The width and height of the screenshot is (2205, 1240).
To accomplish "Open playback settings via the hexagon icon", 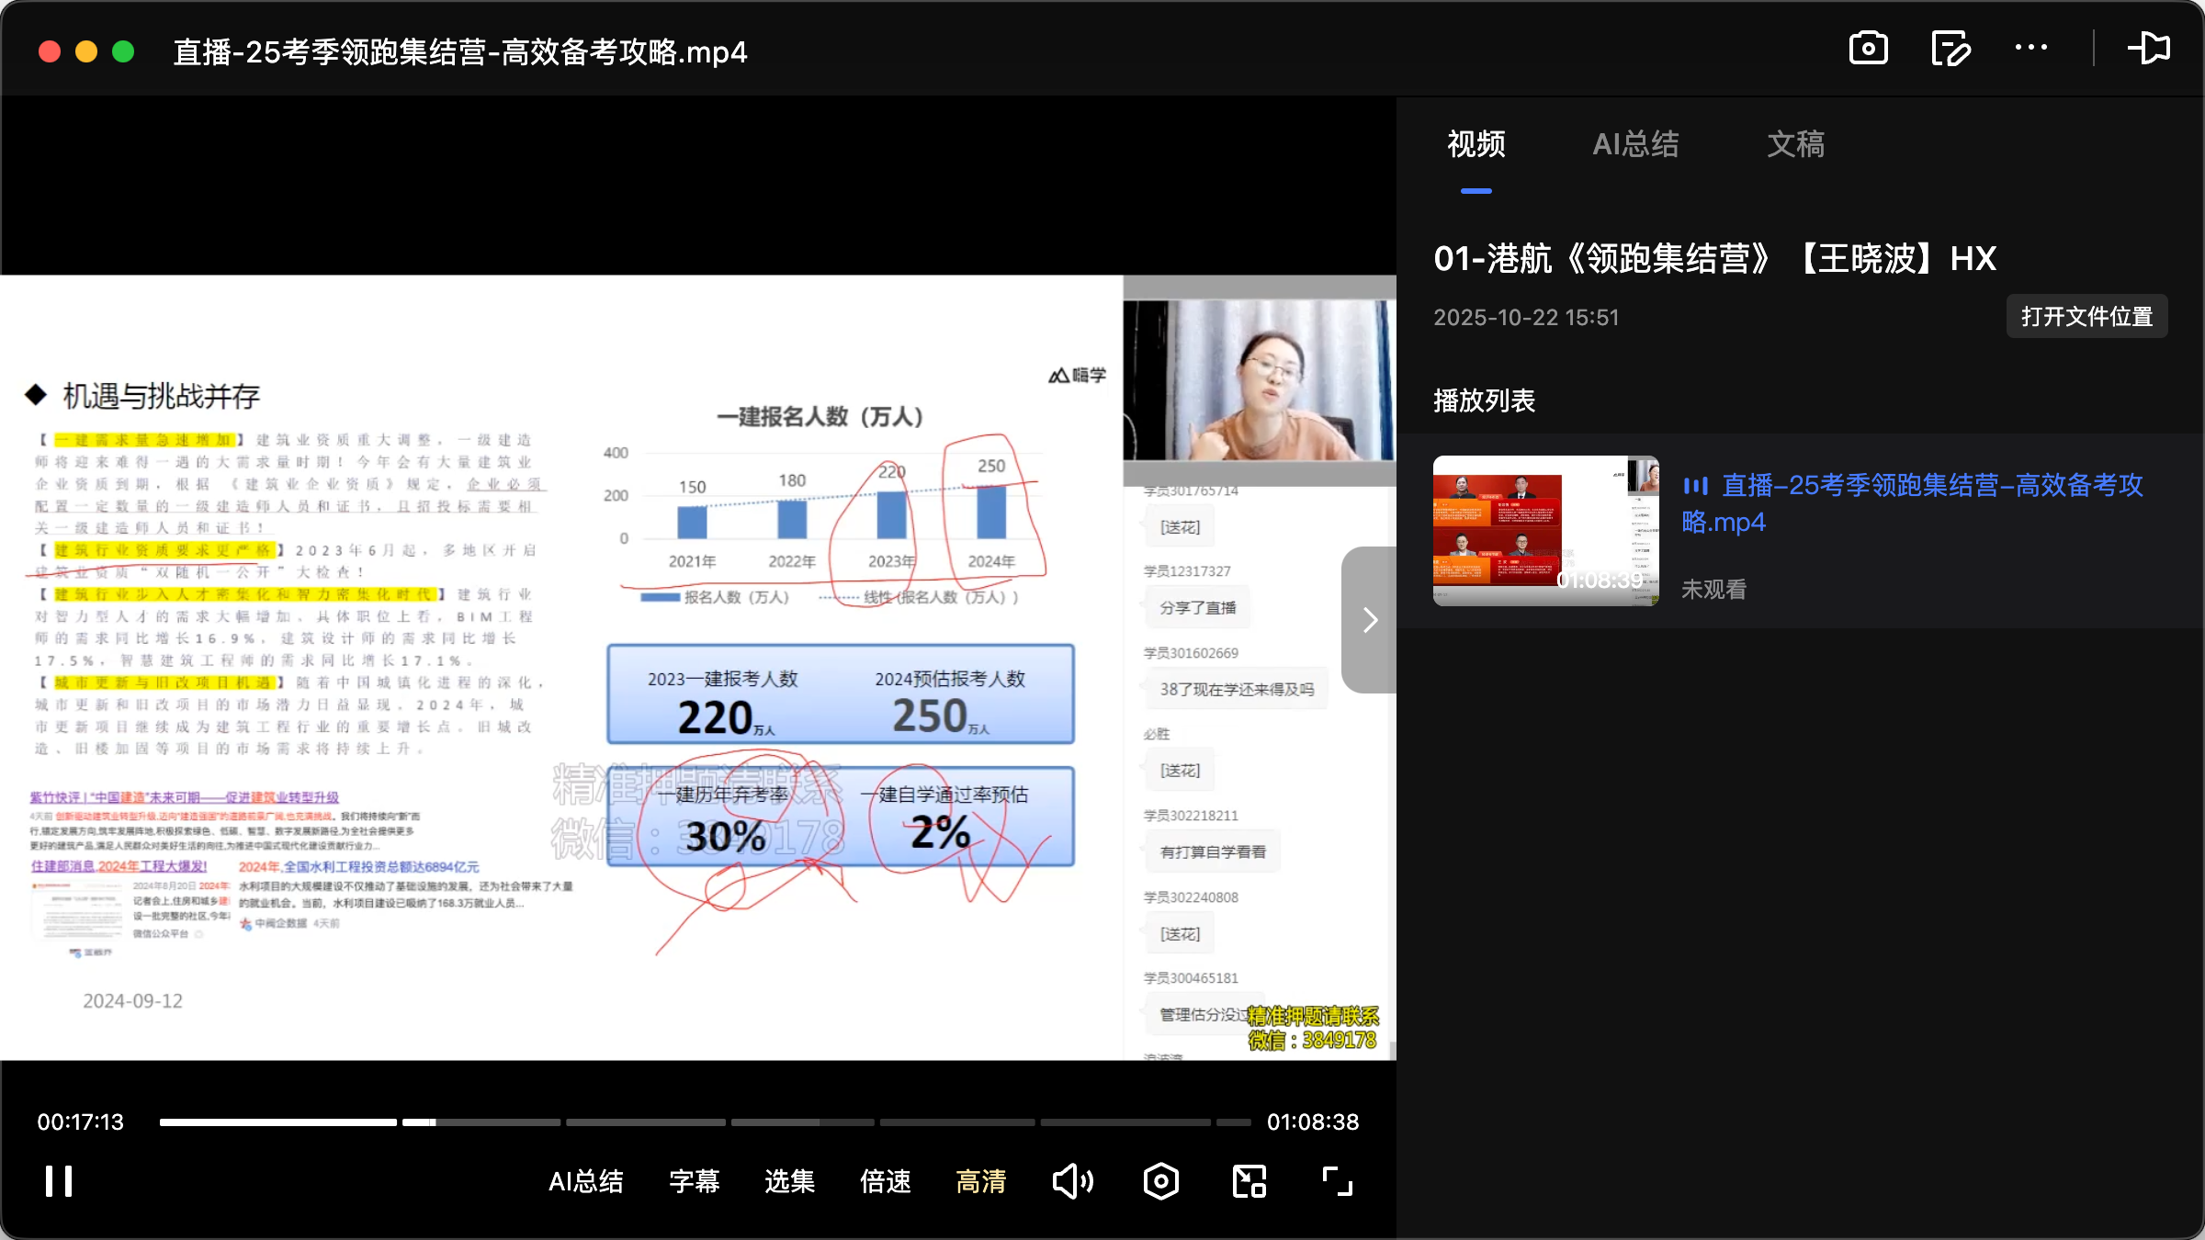I will (x=1160, y=1181).
